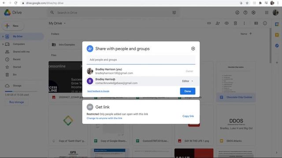The image size is (282, 158).
Task: Click the view details info icon
Action: tap(265, 23)
